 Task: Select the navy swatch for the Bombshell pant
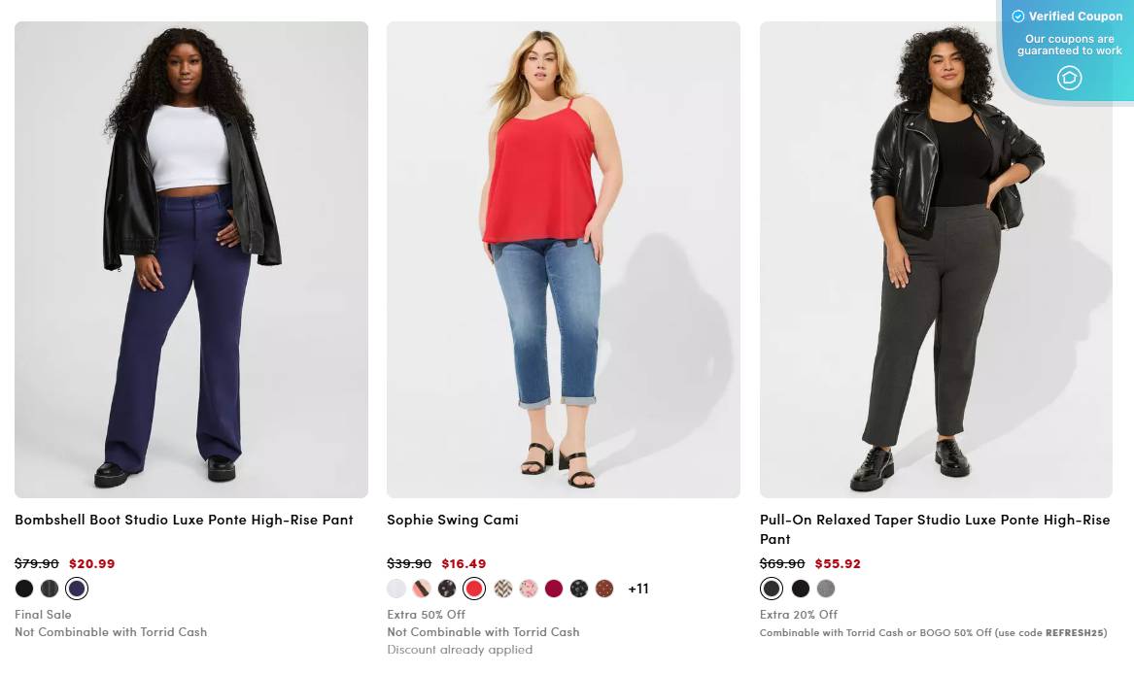pyautogui.click(x=76, y=588)
